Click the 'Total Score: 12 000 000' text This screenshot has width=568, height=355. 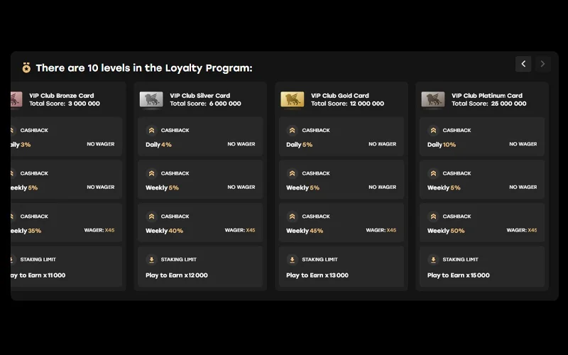(x=347, y=104)
